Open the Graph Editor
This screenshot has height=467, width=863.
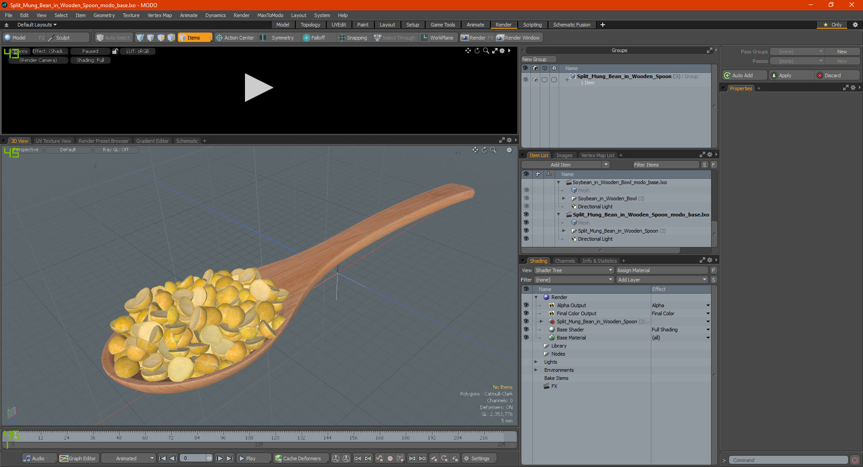[78, 458]
